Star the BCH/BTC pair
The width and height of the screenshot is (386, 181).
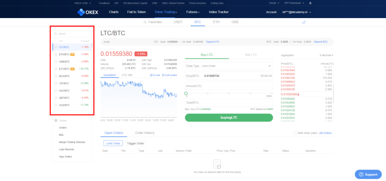pyautogui.click(x=56, y=76)
